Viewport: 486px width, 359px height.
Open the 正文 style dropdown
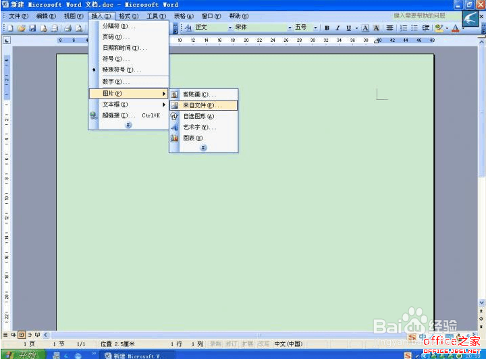click(230, 28)
